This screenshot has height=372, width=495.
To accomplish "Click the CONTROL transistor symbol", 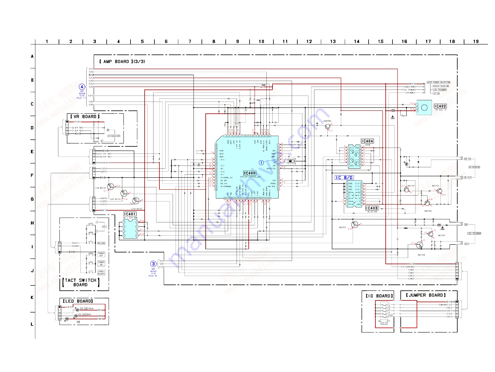I will tap(328, 127).
